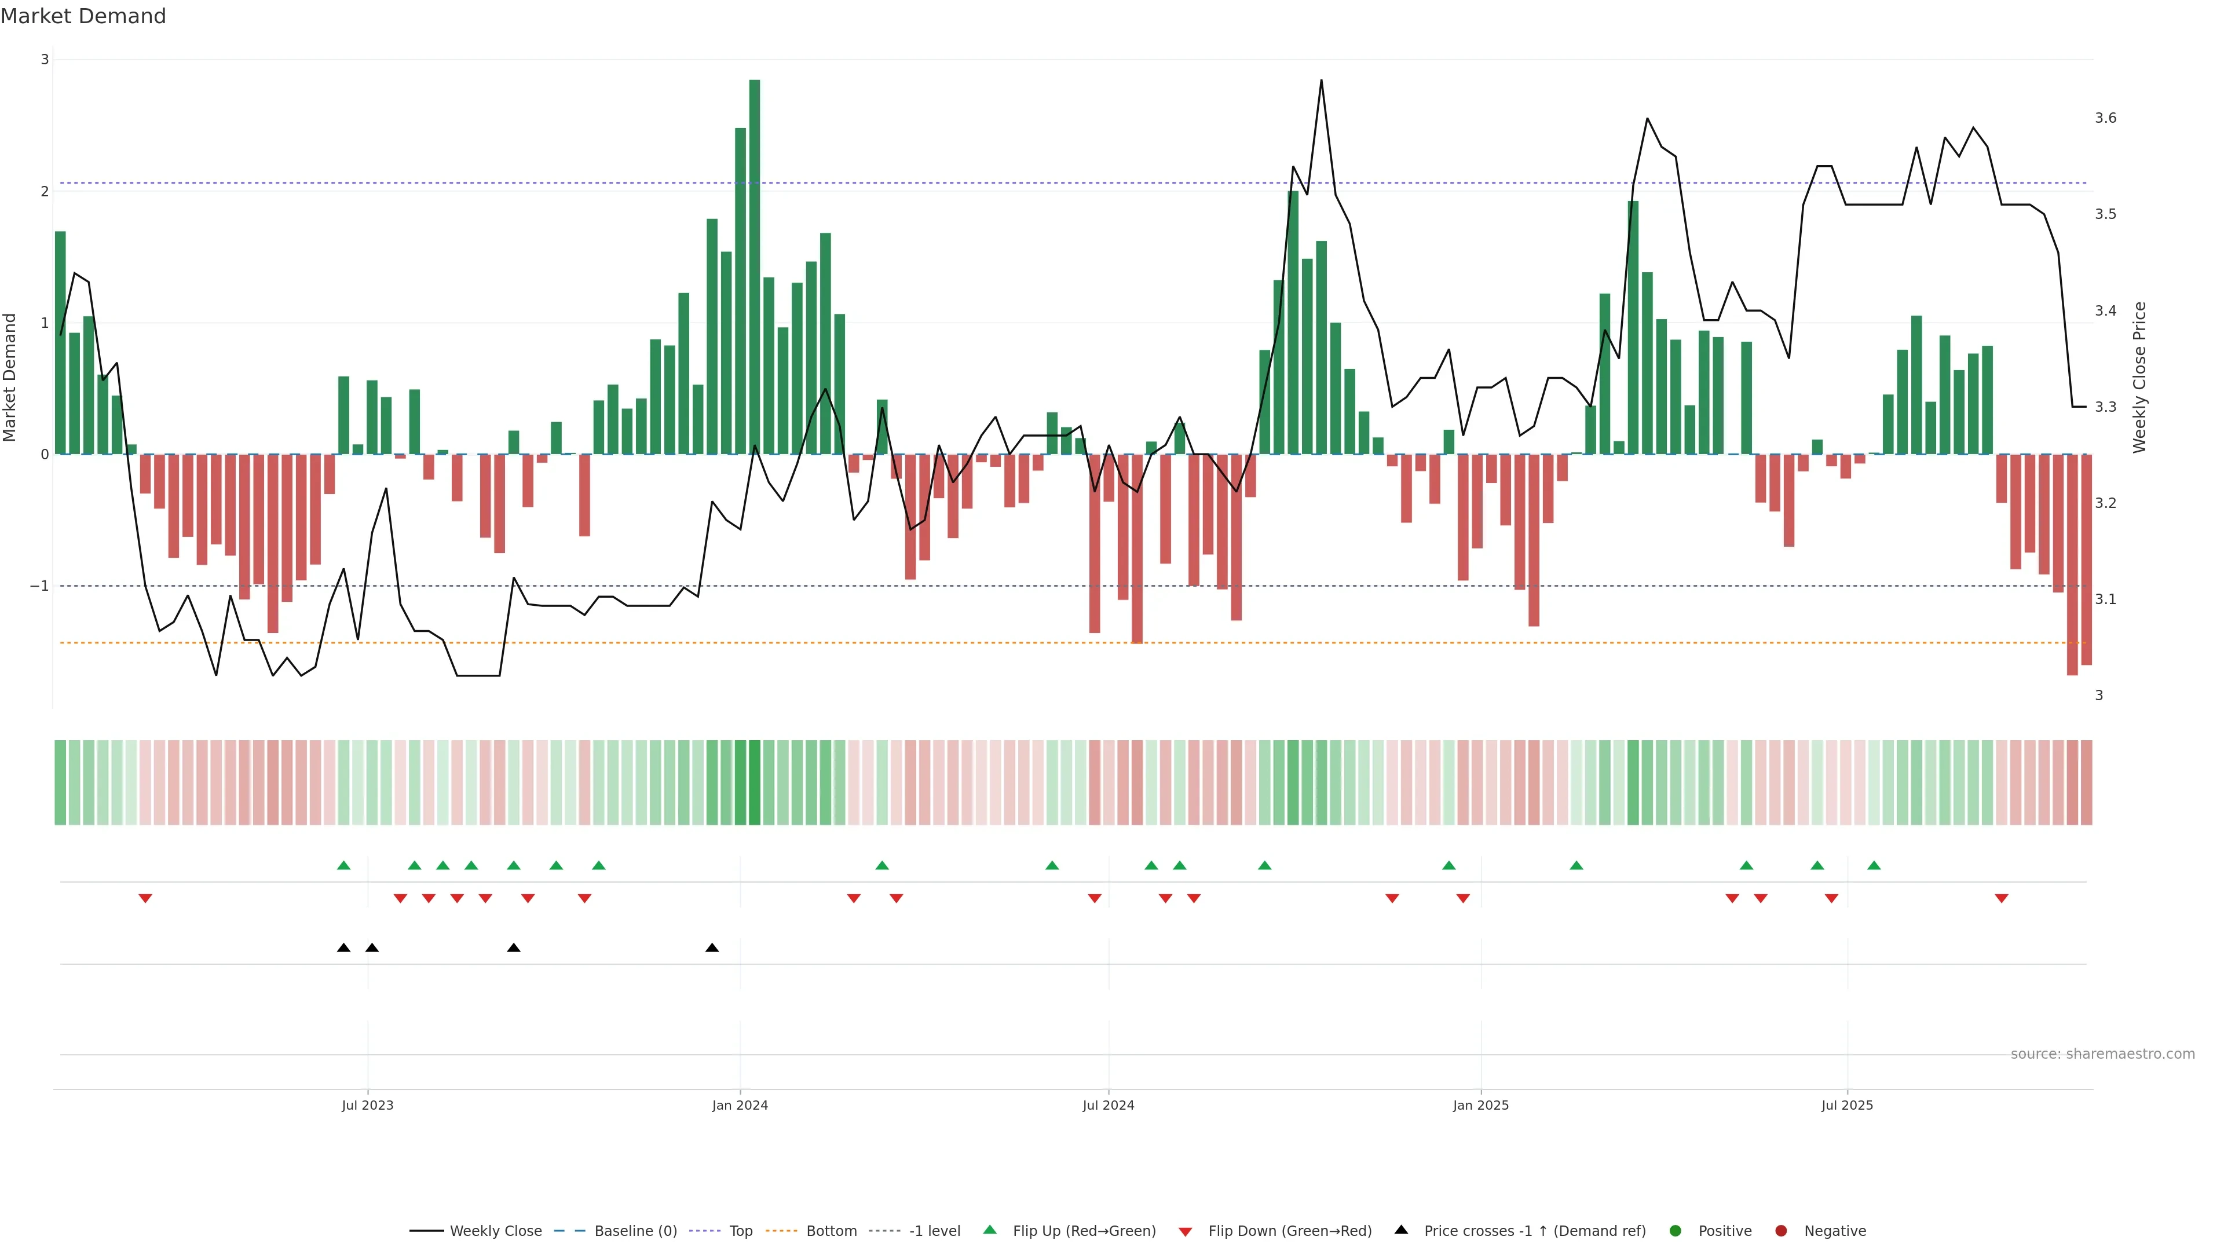Click the source: sharemaestro.com text
Screen dimensions: 2224x1251
click(x=2102, y=1054)
